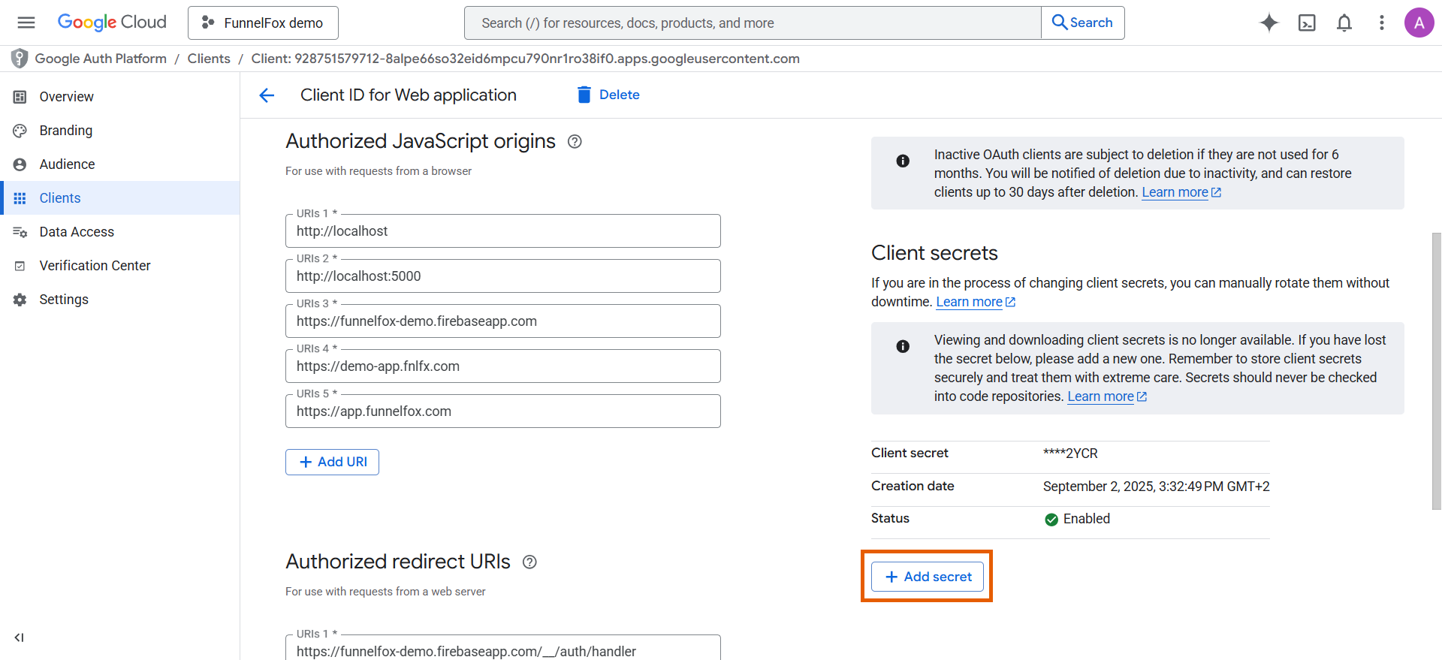Edit redirect URI auth/handler field
Screen dimensions: 1442x660
click(x=503, y=648)
